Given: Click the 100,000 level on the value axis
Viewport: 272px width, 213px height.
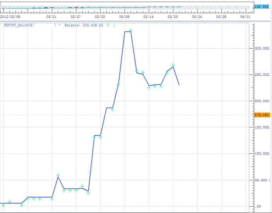Looking at the screenshot, I should click(262, 154).
